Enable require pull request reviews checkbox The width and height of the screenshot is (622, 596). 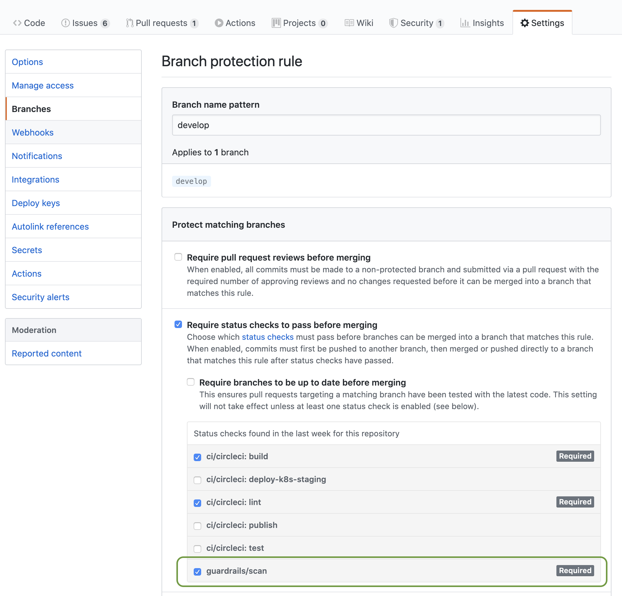[x=178, y=256]
